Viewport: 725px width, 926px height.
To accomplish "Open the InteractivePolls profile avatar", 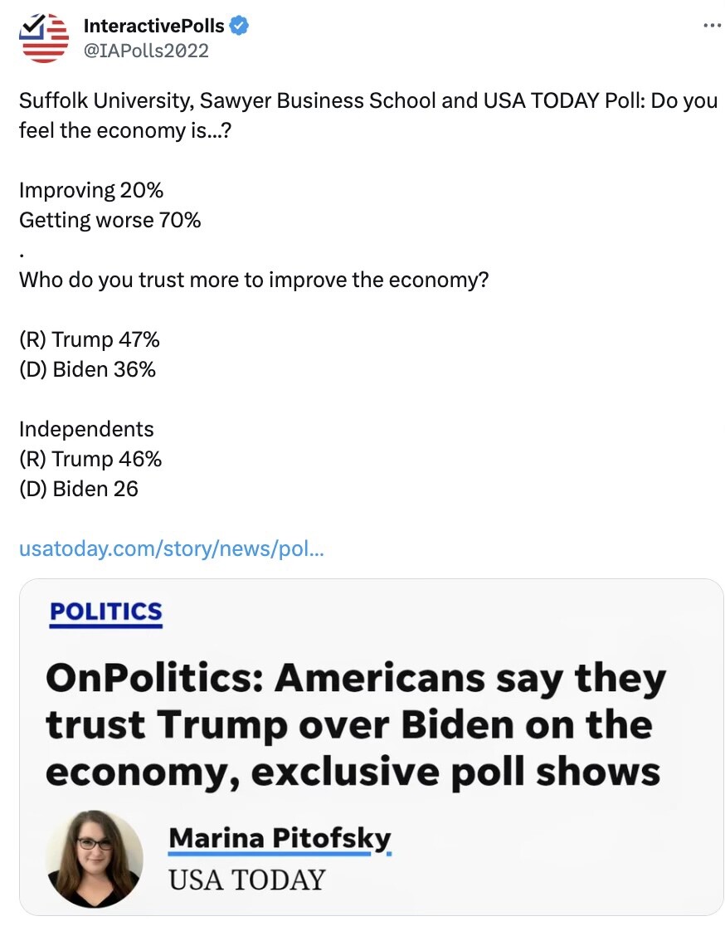I will click(44, 37).
